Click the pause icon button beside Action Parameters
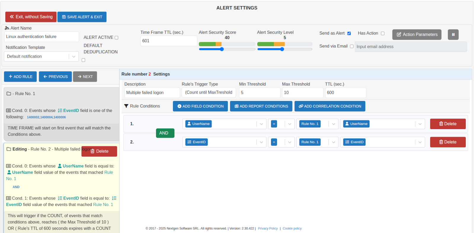Image resolution: width=474 pixels, height=233 pixels. [x=453, y=35]
